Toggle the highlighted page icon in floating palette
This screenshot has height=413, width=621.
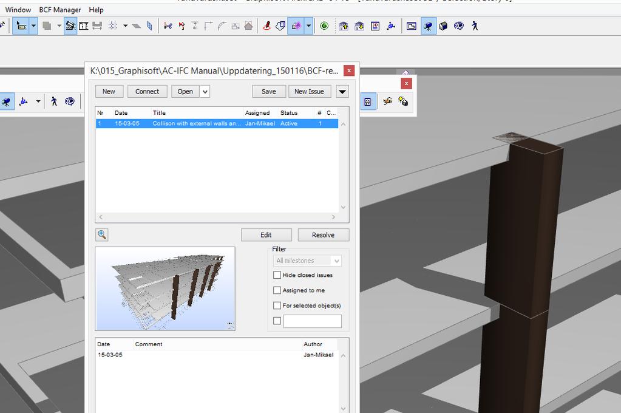click(x=368, y=102)
